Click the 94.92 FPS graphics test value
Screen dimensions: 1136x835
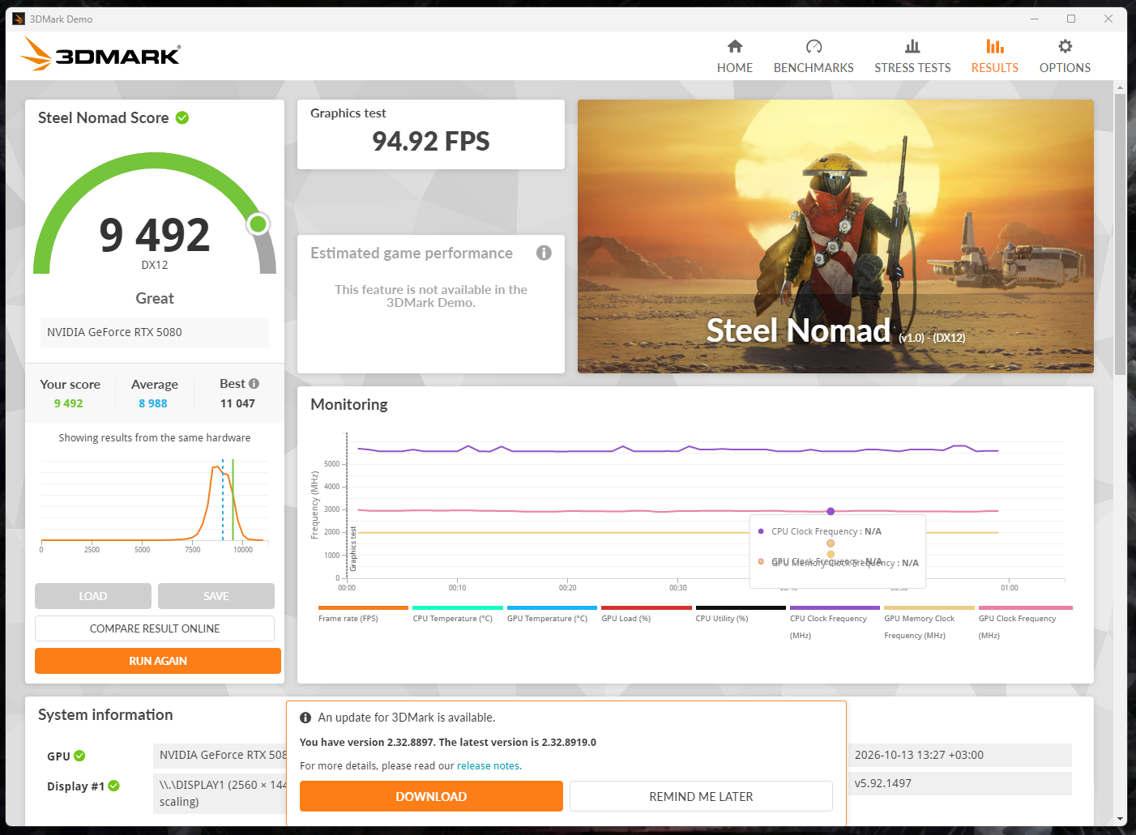pyautogui.click(x=431, y=141)
